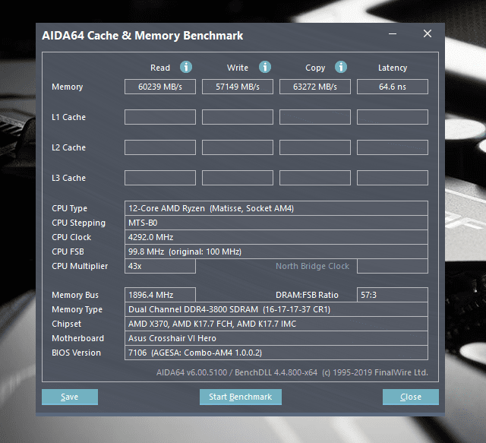This screenshot has width=486, height=443.
Task: Click the AIDA64 version footer text
Action: coord(292,372)
